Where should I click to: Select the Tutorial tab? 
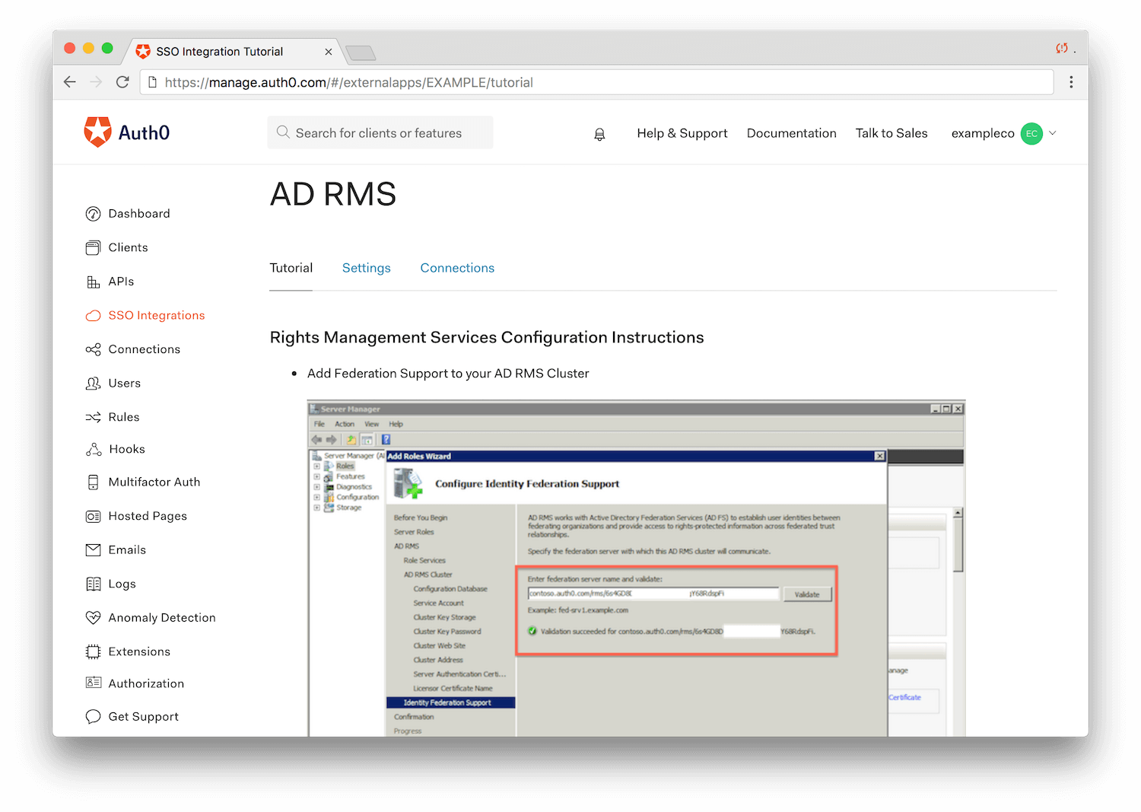(x=291, y=268)
